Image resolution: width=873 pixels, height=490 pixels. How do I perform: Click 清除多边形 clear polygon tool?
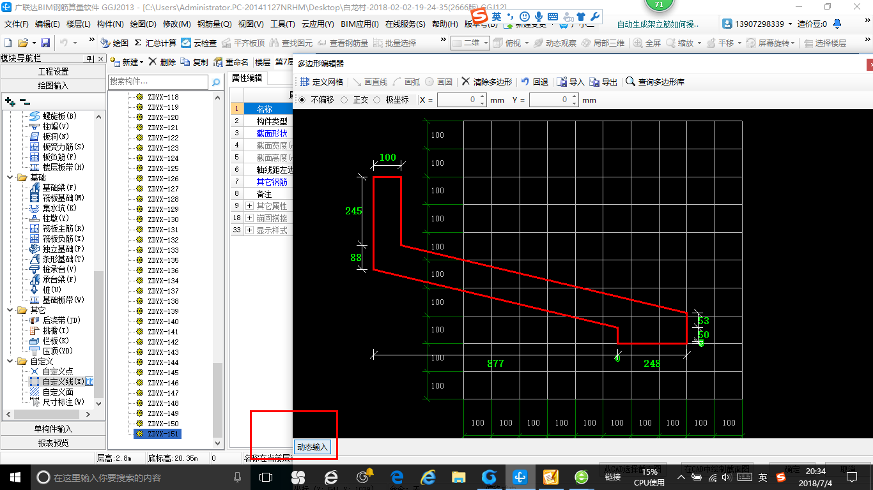(487, 82)
